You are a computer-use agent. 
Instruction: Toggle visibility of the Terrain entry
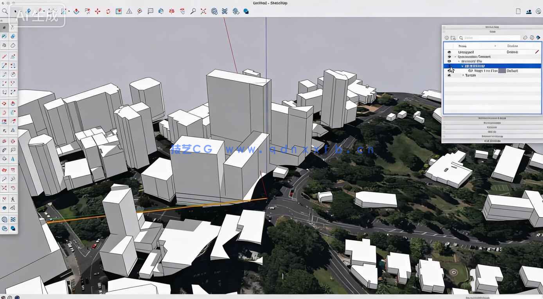click(449, 75)
